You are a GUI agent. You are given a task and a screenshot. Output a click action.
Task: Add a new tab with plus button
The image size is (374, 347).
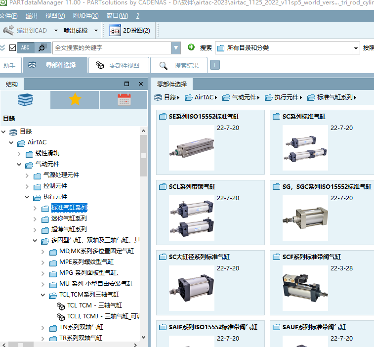coord(215,65)
